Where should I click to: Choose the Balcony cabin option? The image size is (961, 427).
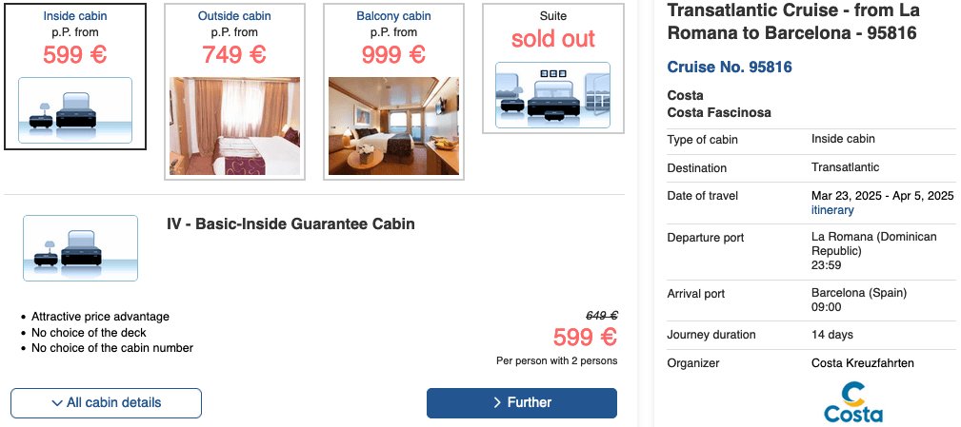click(393, 16)
